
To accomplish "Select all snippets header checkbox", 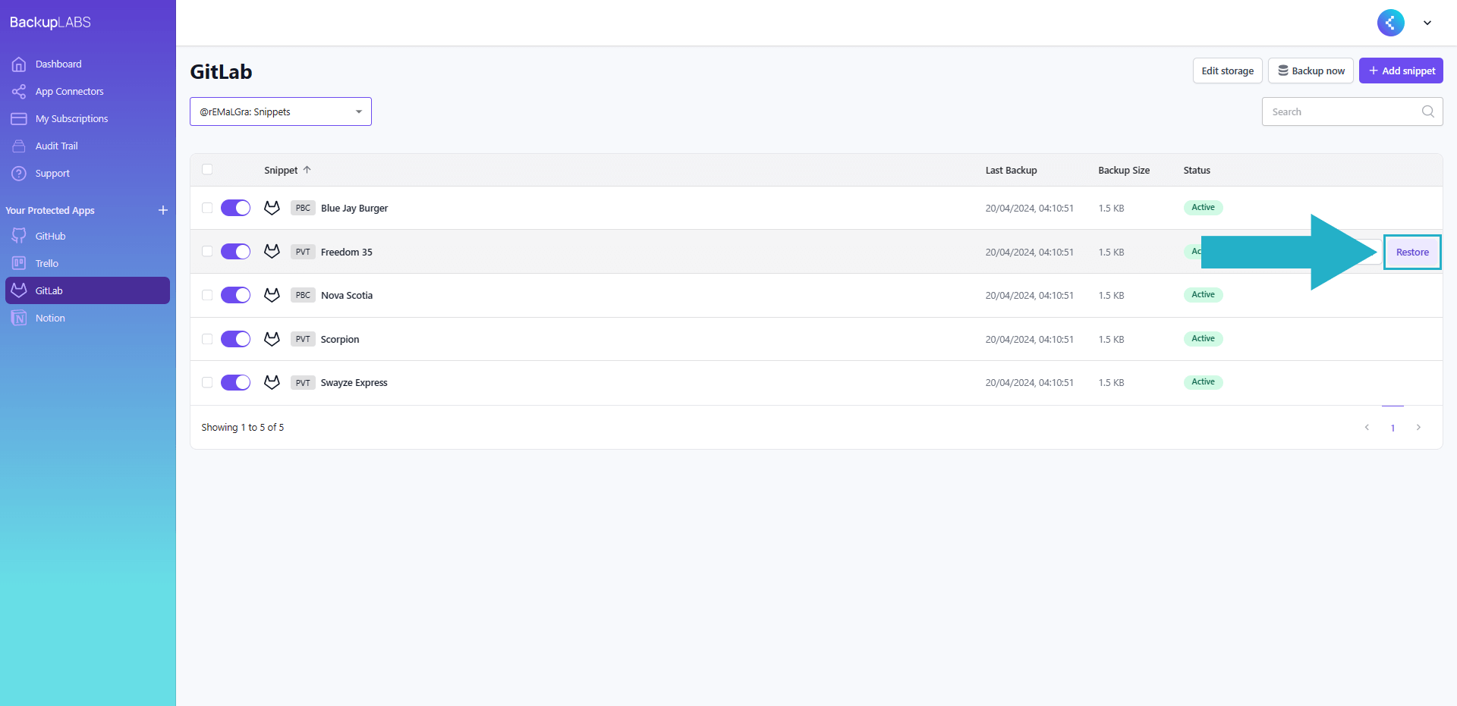I will [x=207, y=169].
